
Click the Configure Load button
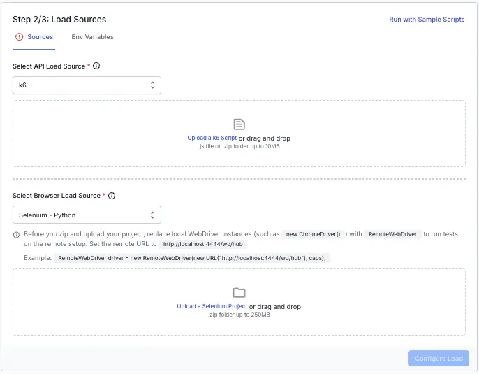[x=439, y=359]
